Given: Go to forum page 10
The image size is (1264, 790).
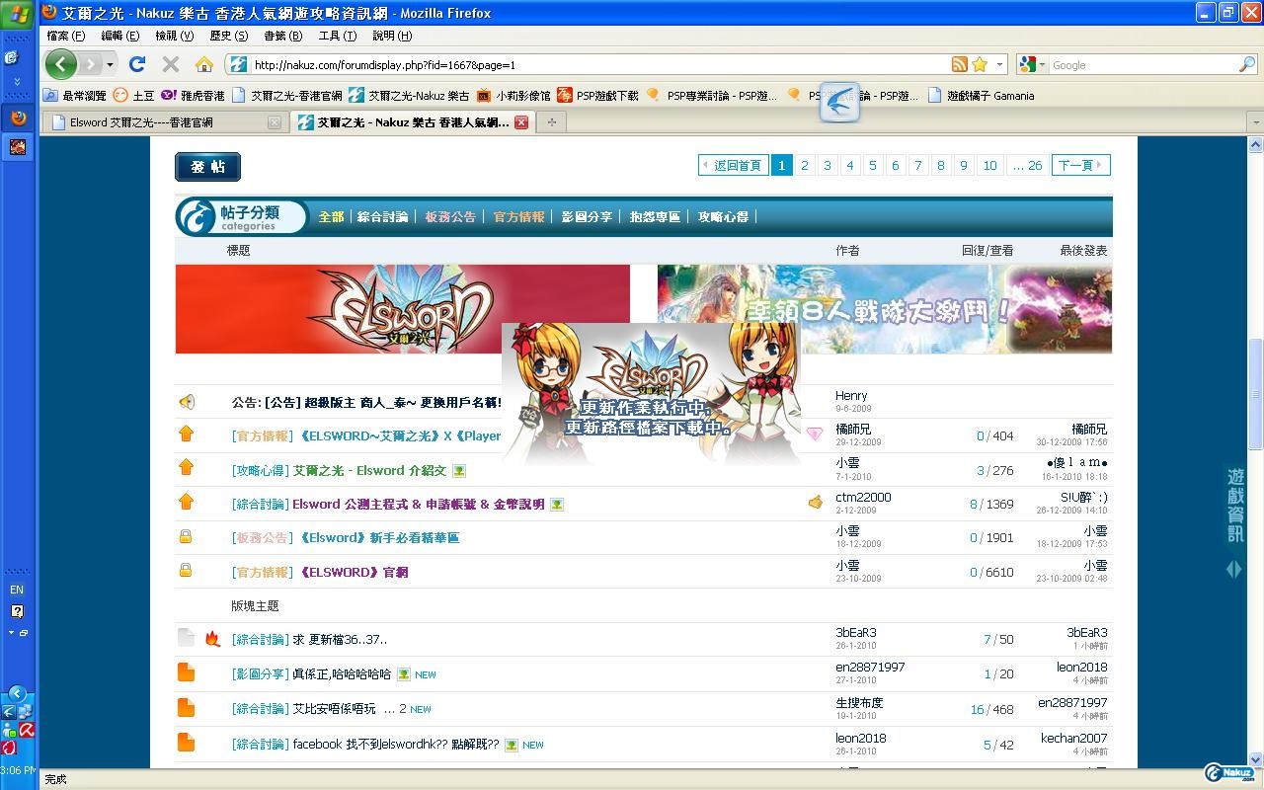Looking at the screenshot, I should [x=989, y=165].
